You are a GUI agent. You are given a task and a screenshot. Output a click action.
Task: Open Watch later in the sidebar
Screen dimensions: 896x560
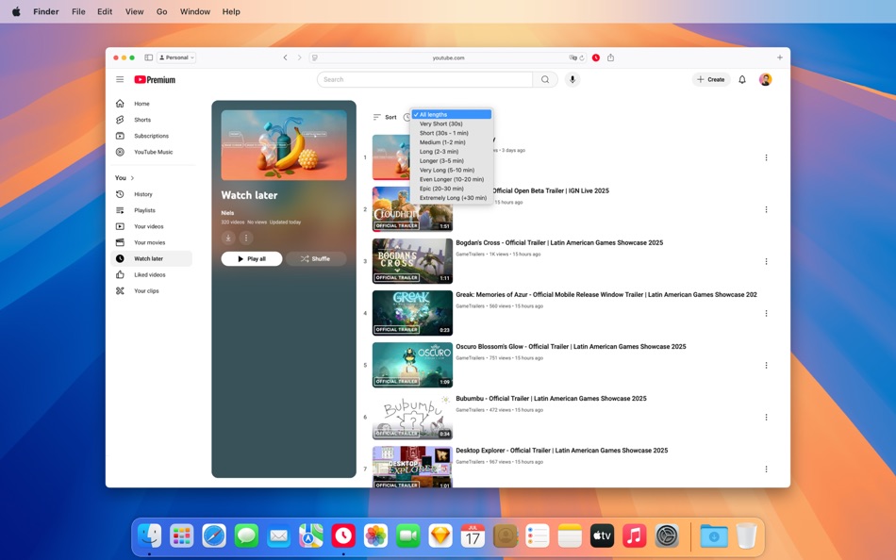pos(152,258)
